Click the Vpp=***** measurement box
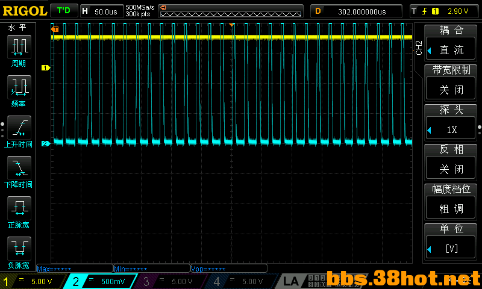 (229, 269)
